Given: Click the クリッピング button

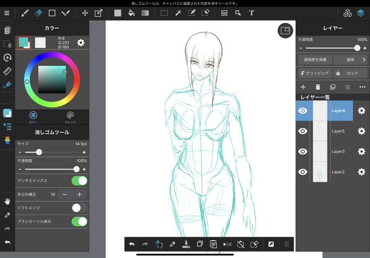Looking at the screenshot, I should [315, 73].
